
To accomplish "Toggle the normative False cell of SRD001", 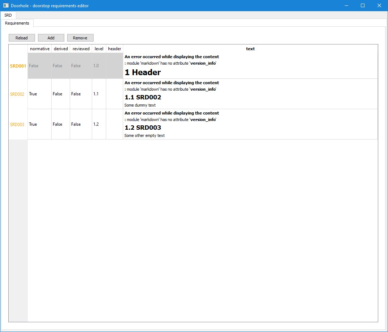I will tap(39, 65).
